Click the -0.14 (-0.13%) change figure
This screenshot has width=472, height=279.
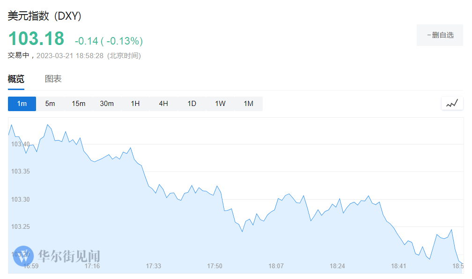(x=109, y=41)
